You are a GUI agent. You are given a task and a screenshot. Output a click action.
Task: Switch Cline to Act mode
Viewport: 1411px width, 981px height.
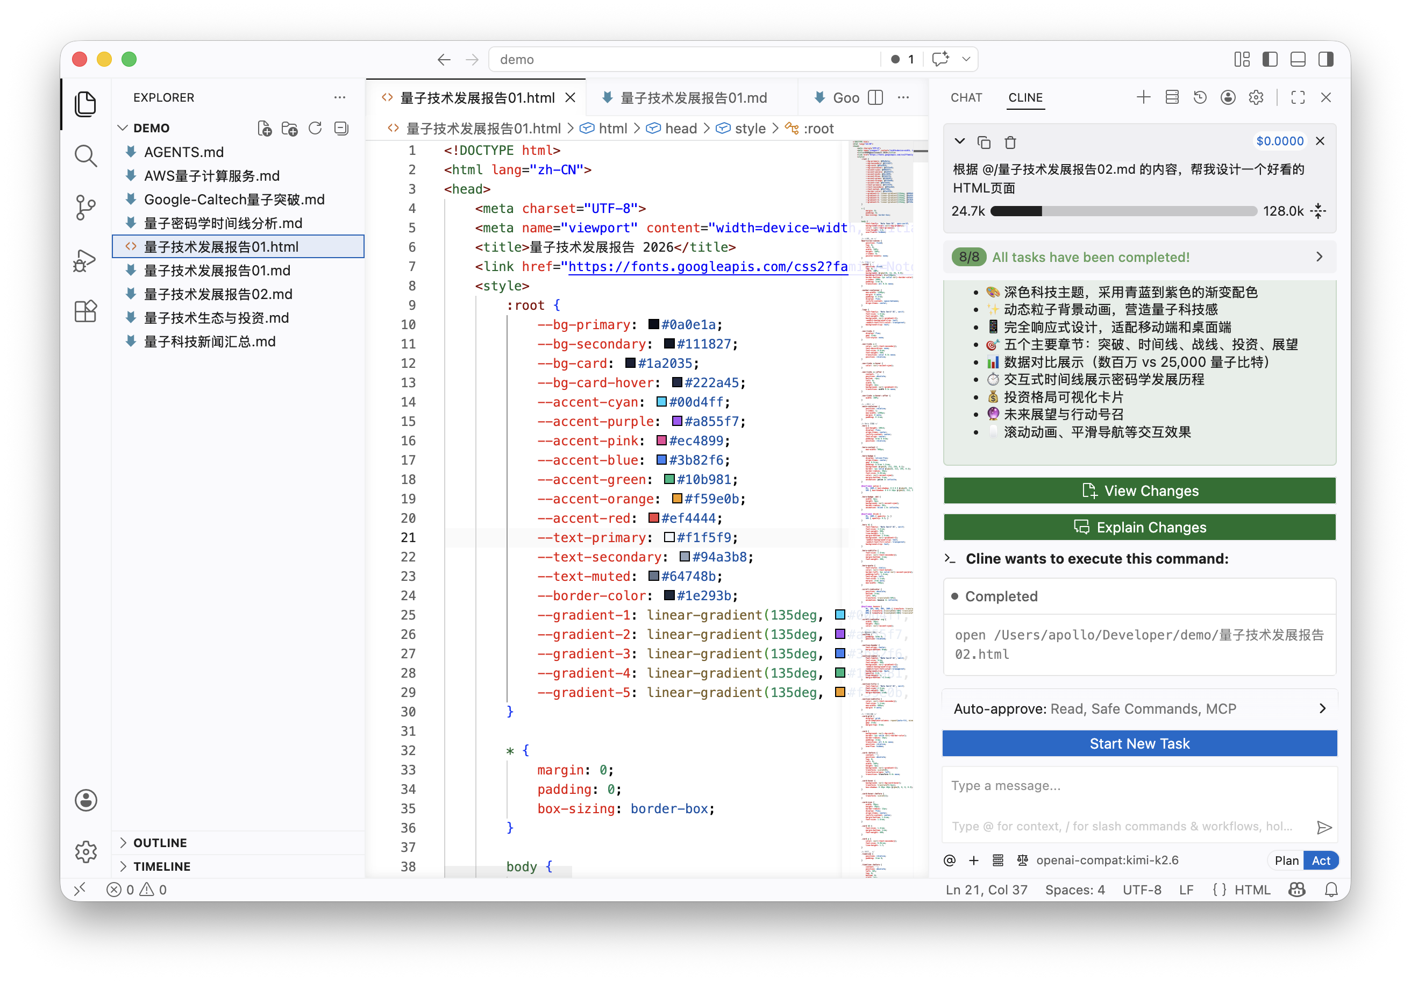point(1321,861)
